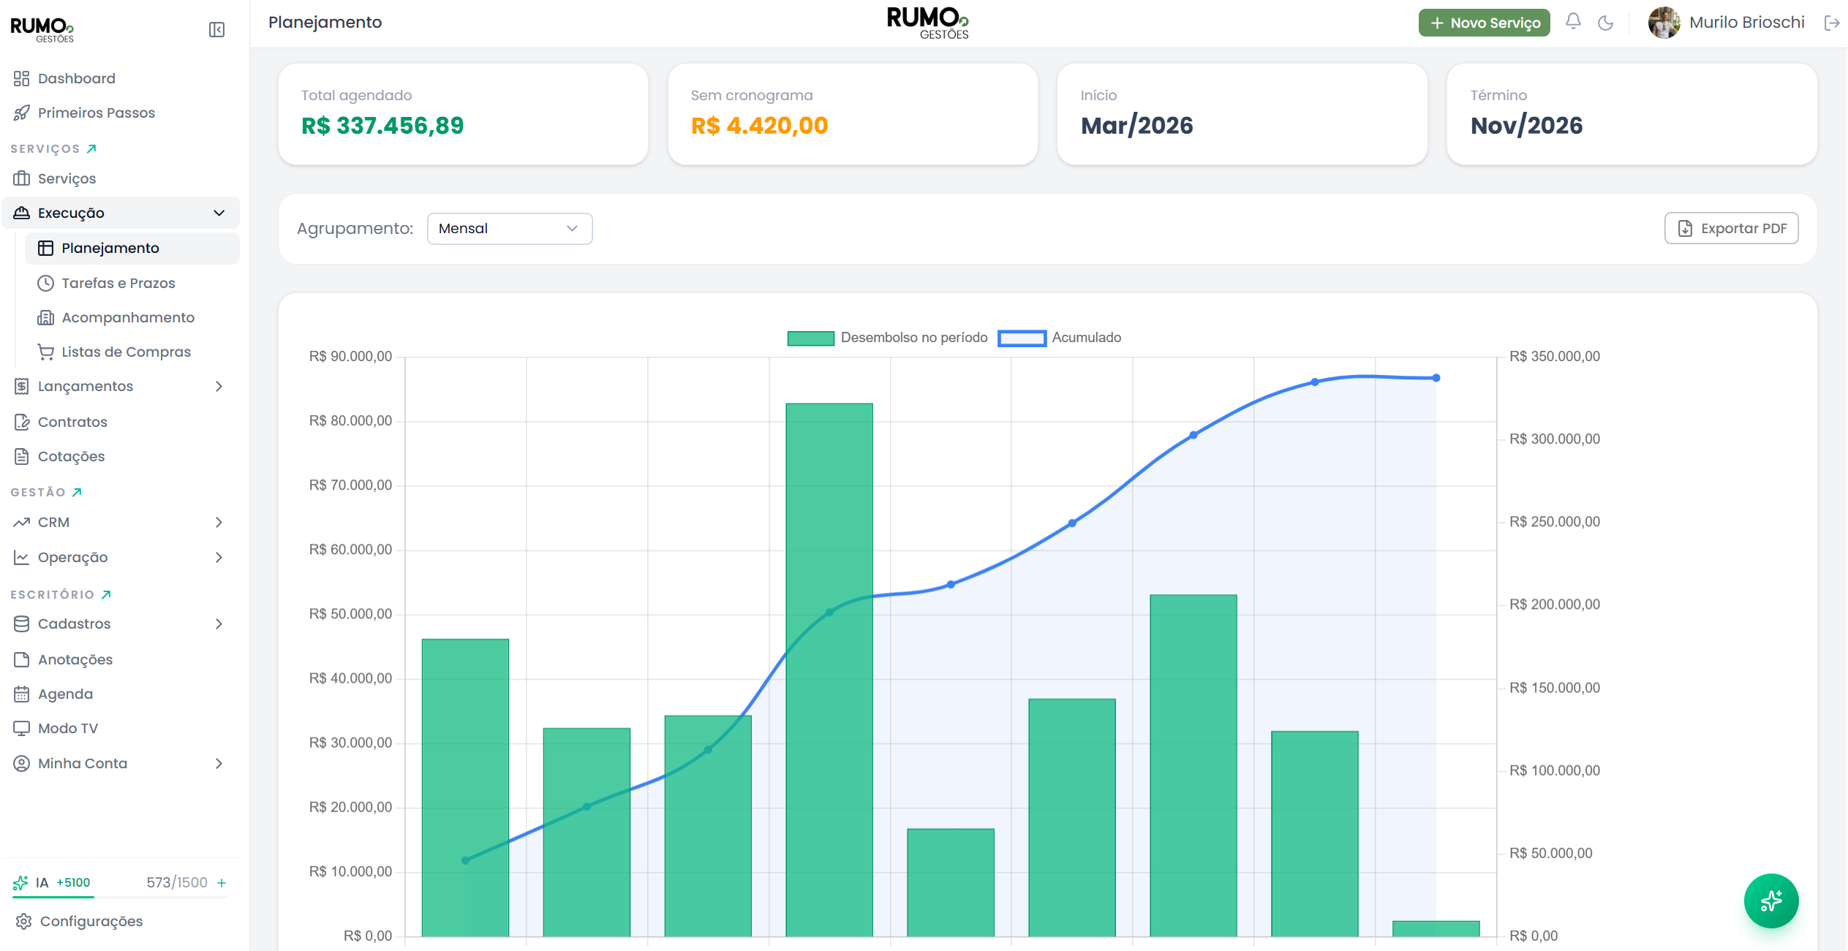Expand the Cadastros submenu arrow

tap(219, 624)
